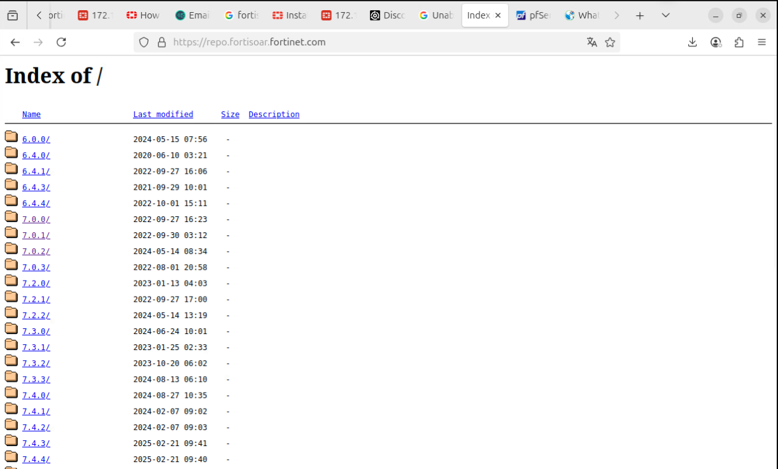778x469 pixels.
Task: Open the downloads panel icon
Action: pyautogui.click(x=693, y=42)
